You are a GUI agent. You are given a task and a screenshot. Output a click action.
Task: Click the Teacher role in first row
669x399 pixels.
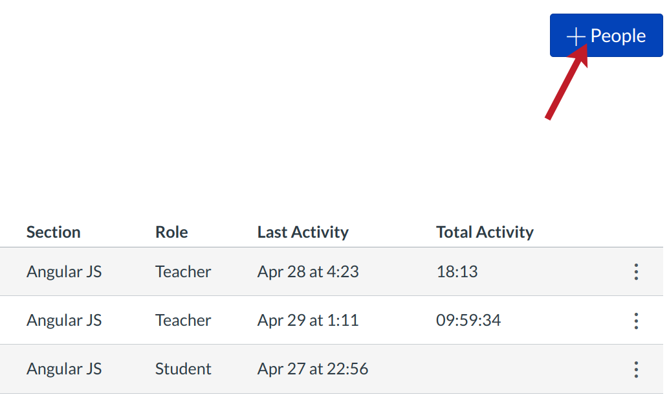(x=183, y=272)
